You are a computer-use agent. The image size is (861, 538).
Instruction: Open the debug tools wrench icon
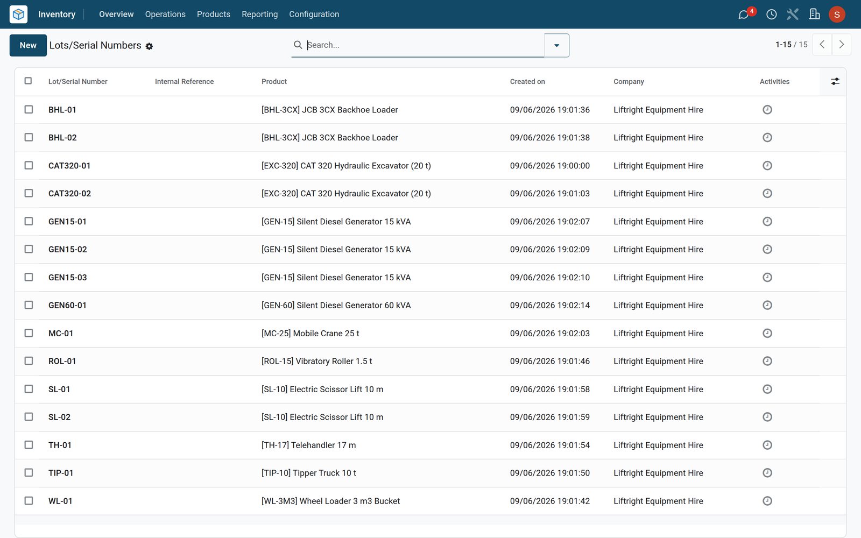pyautogui.click(x=793, y=15)
